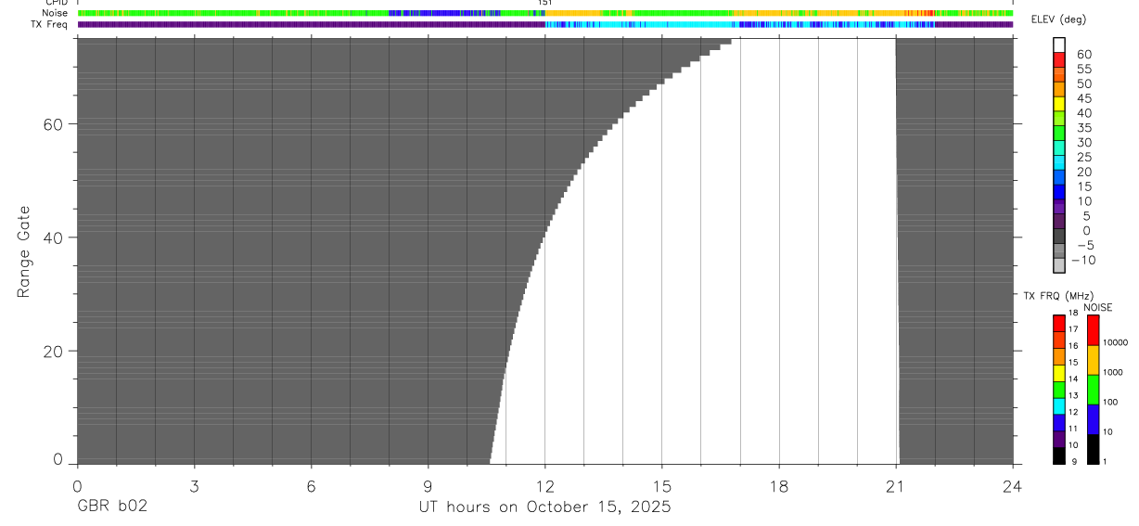Image resolution: width=1139 pixels, height=526 pixels.
Task: Click the red 55–60 segment of ELEV colorbar
Action: [1059, 59]
